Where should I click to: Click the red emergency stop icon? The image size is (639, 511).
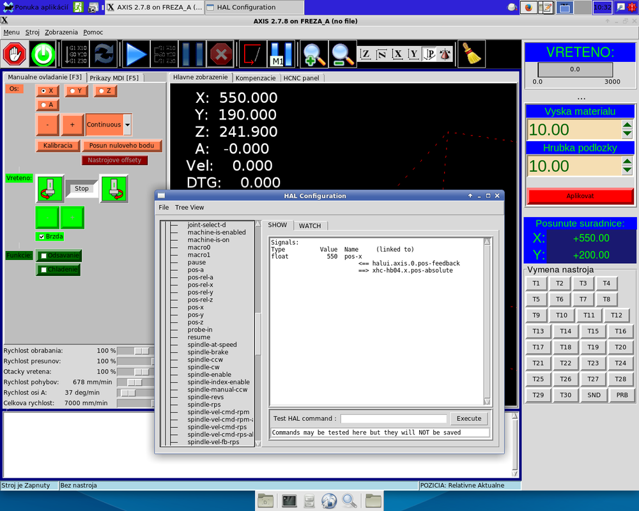click(x=15, y=54)
